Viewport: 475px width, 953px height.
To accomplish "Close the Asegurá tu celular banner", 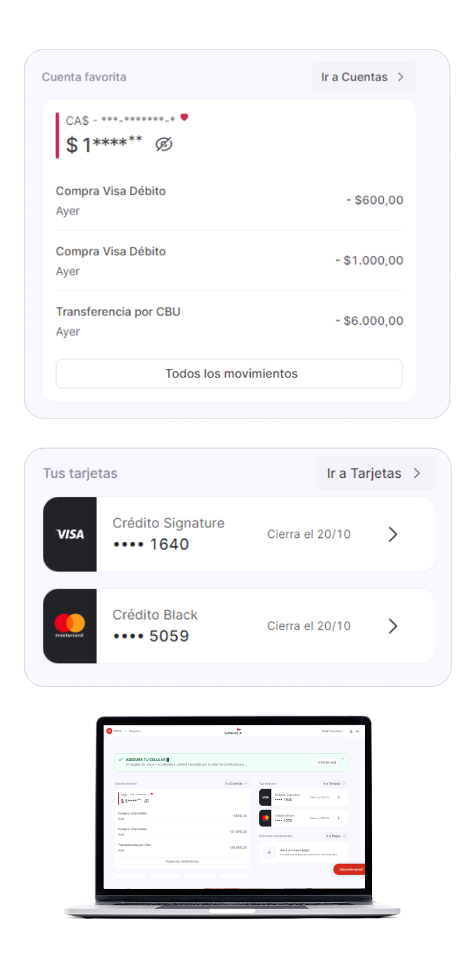I will (342, 758).
